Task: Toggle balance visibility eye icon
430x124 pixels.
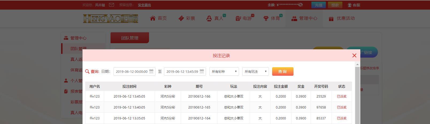Action: click(x=301, y=5)
